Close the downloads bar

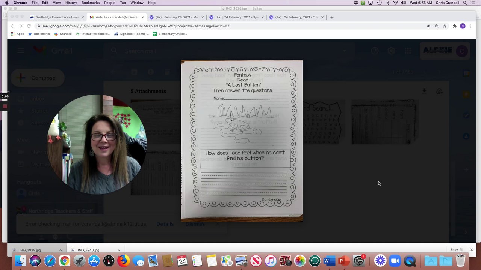(472, 250)
